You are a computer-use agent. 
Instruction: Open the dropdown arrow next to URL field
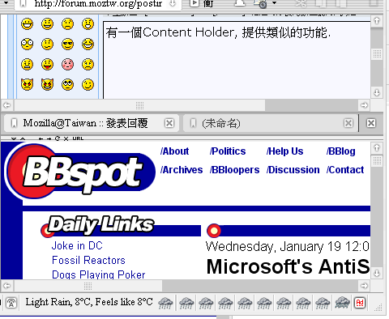[x=173, y=3]
